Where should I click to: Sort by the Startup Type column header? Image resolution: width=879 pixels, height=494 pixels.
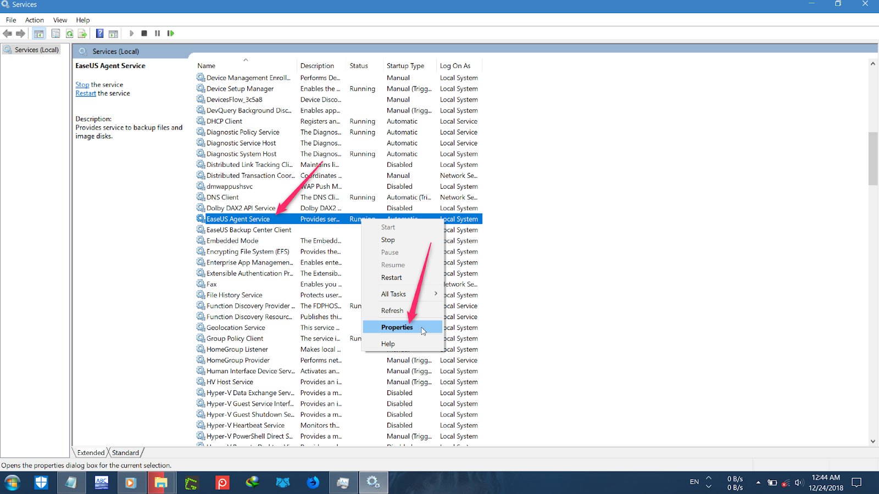tap(410, 66)
